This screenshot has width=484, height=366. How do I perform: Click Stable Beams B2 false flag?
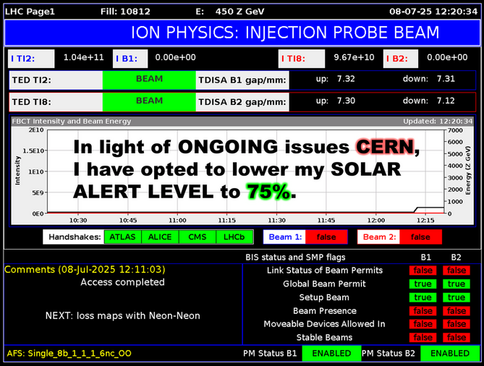pyautogui.click(x=457, y=338)
